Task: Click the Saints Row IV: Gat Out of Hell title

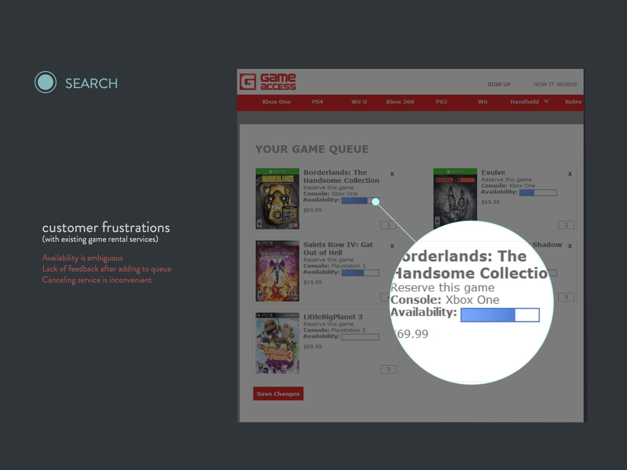Action: 338,249
